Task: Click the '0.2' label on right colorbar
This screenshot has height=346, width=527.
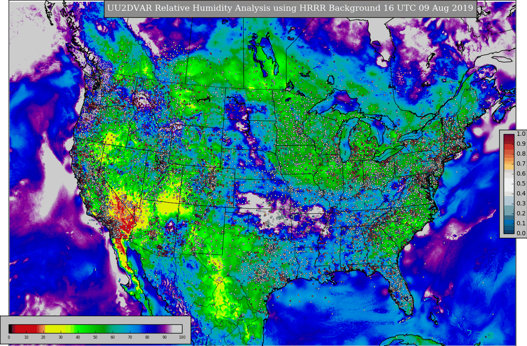Action: coord(521,214)
